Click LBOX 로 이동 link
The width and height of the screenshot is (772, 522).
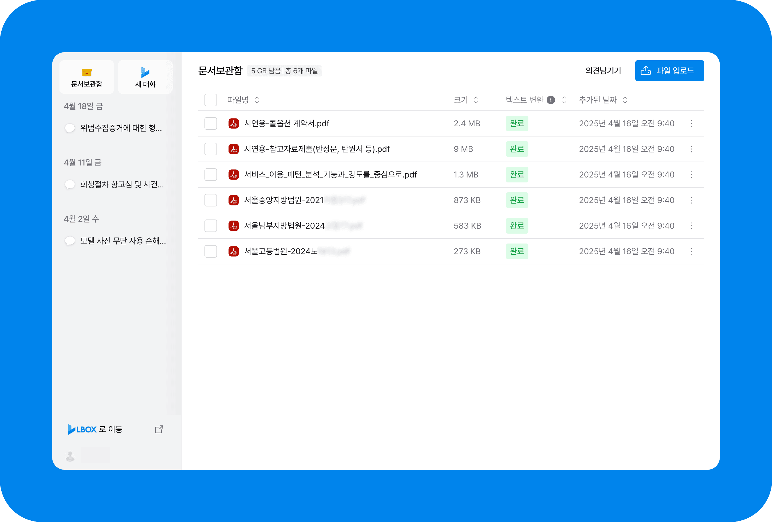point(95,429)
